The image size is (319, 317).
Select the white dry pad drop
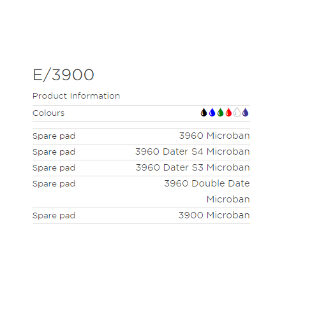pyautogui.click(x=237, y=113)
